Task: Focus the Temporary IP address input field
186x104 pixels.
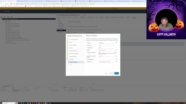Action: pos(106,53)
